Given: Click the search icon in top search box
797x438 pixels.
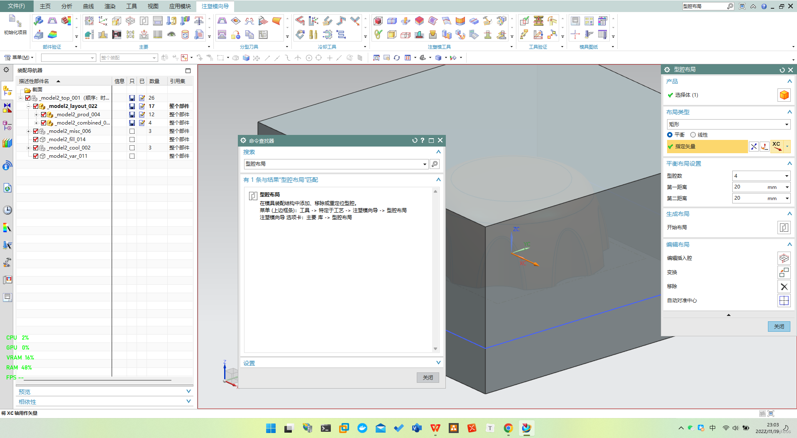Looking at the screenshot, I should [730, 6].
